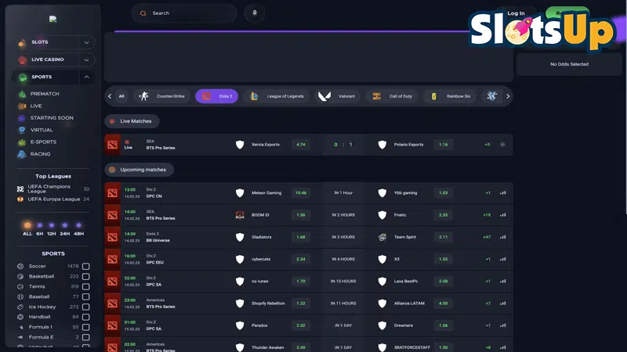627x352 pixels.
Task: Click the Live Casino chip icon
Action: coord(23,60)
